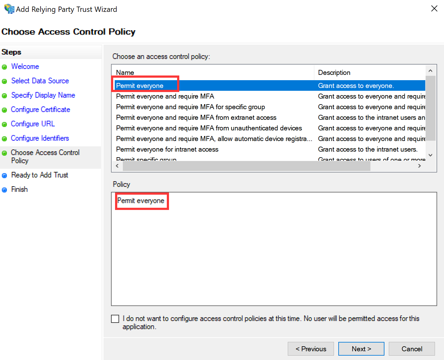Screen dimensions: 444x360
Task: Select Permit everyone and require MFA policy
Action: [165, 96]
